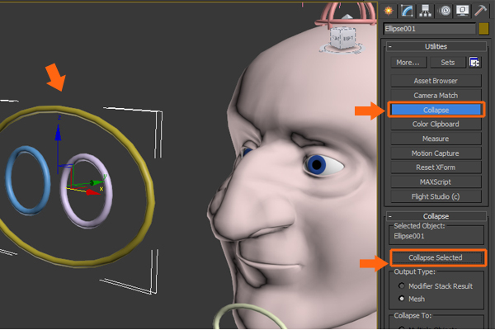This screenshot has width=495, height=330.
Task: Open the Motion Capture utility
Action: pyautogui.click(x=436, y=153)
